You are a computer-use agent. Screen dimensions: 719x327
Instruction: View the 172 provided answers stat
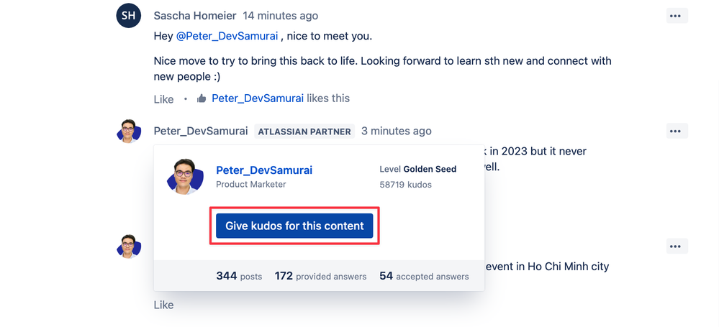(320, 276)
